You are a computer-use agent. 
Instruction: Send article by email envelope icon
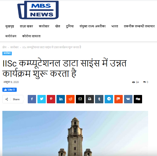(80, 99)
